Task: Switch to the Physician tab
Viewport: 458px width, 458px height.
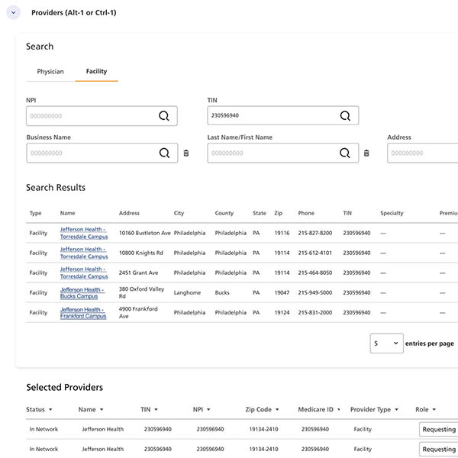Action: 50,72
